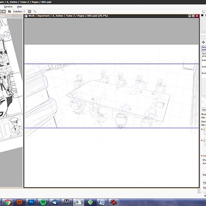The height and width of the screenshot is (206, 206).
Task: Open the pale green window app in taskbar
Action: tap(79, 202)
